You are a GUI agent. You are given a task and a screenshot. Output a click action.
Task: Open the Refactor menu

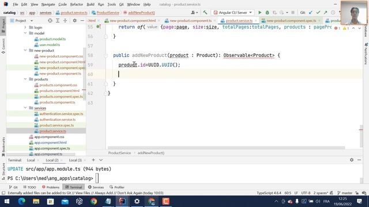(77, 4)
